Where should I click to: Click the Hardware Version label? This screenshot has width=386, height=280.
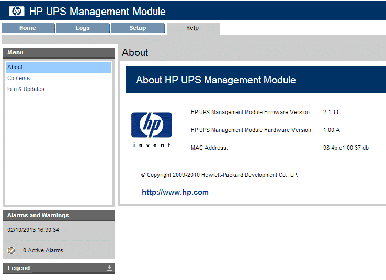tap(252, 130)
